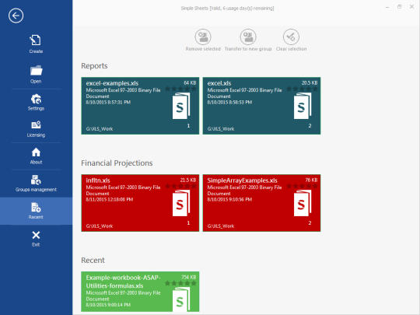This screenshot has width=420, height=315.
Task: Click Transfer to new group icon
Action: (x=248, y=37)
